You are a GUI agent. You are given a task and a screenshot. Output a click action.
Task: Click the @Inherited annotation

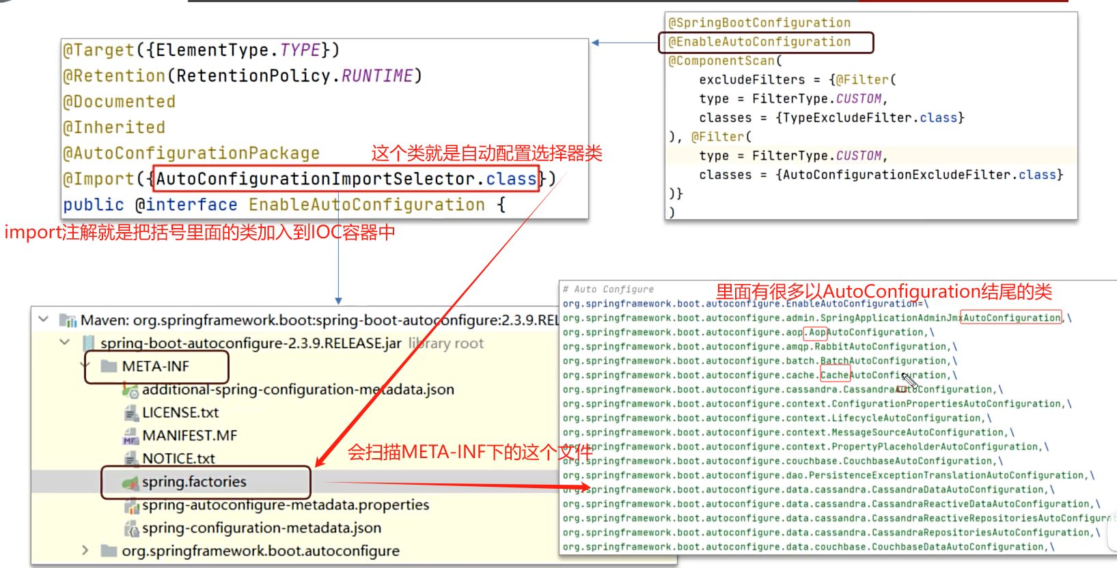click(x=114, y=128)
